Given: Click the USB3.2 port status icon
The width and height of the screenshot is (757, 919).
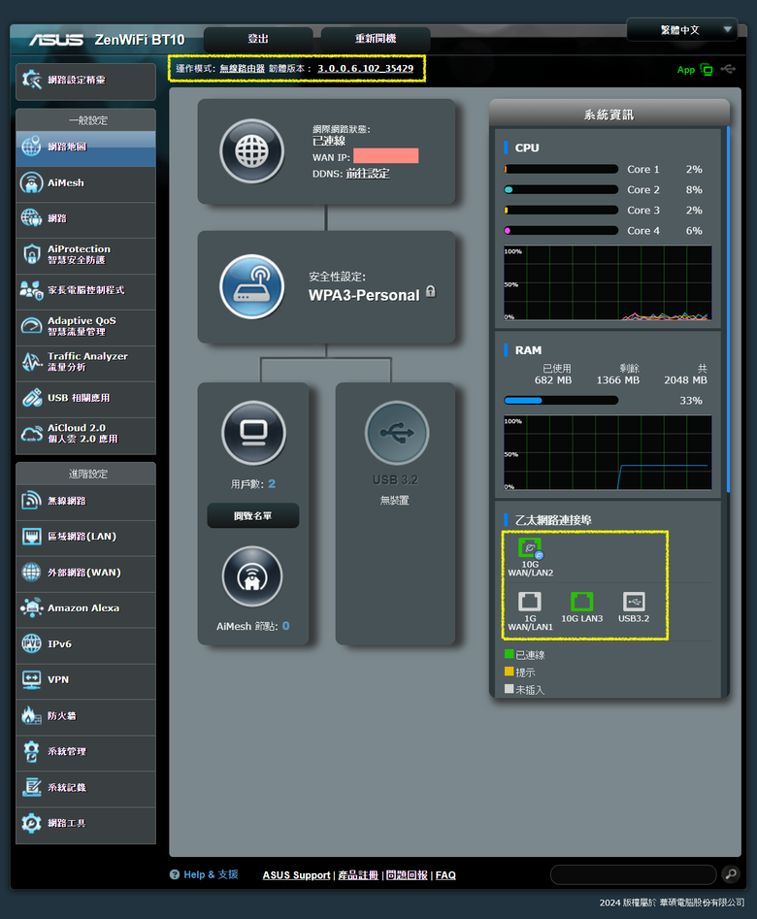Looking at the screenshot, I should coord(634,602).
